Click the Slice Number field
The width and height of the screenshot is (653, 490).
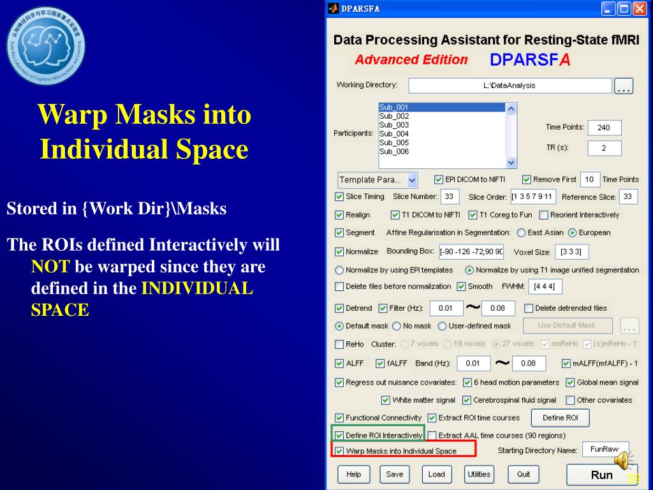point(450,197)
